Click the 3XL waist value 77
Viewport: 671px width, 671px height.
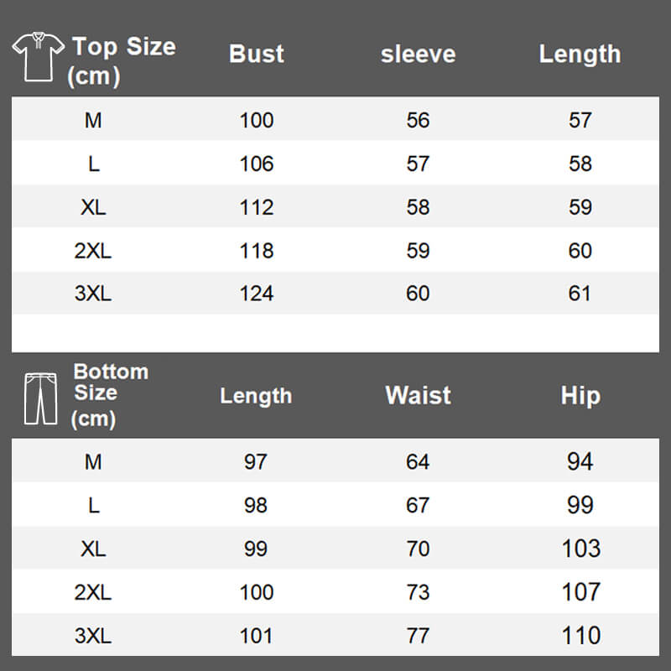click(x=418, y=636)
